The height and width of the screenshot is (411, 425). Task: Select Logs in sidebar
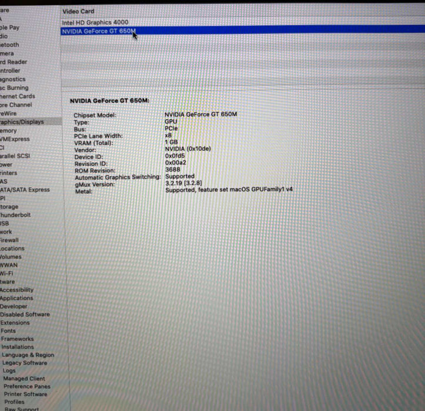click(x=9, y=370)
